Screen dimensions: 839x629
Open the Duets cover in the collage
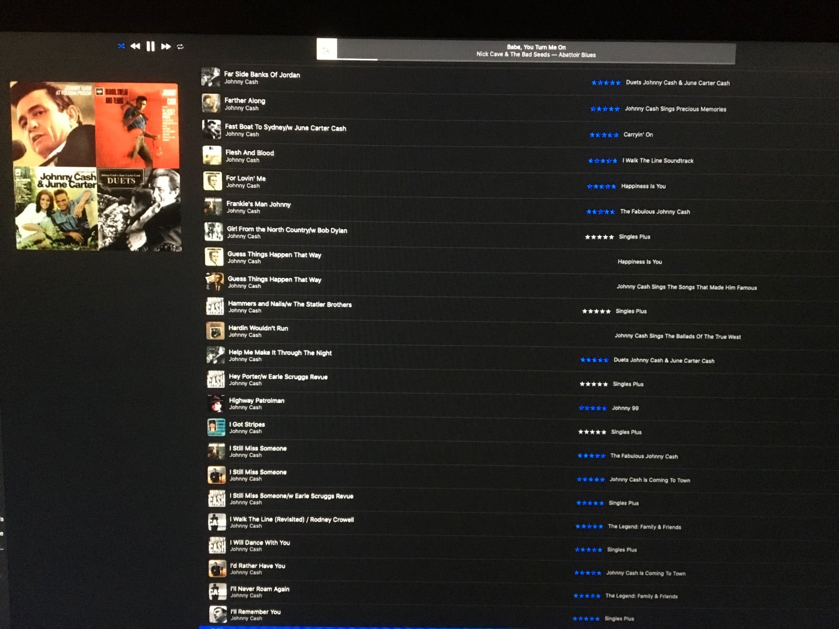(139, 209)
